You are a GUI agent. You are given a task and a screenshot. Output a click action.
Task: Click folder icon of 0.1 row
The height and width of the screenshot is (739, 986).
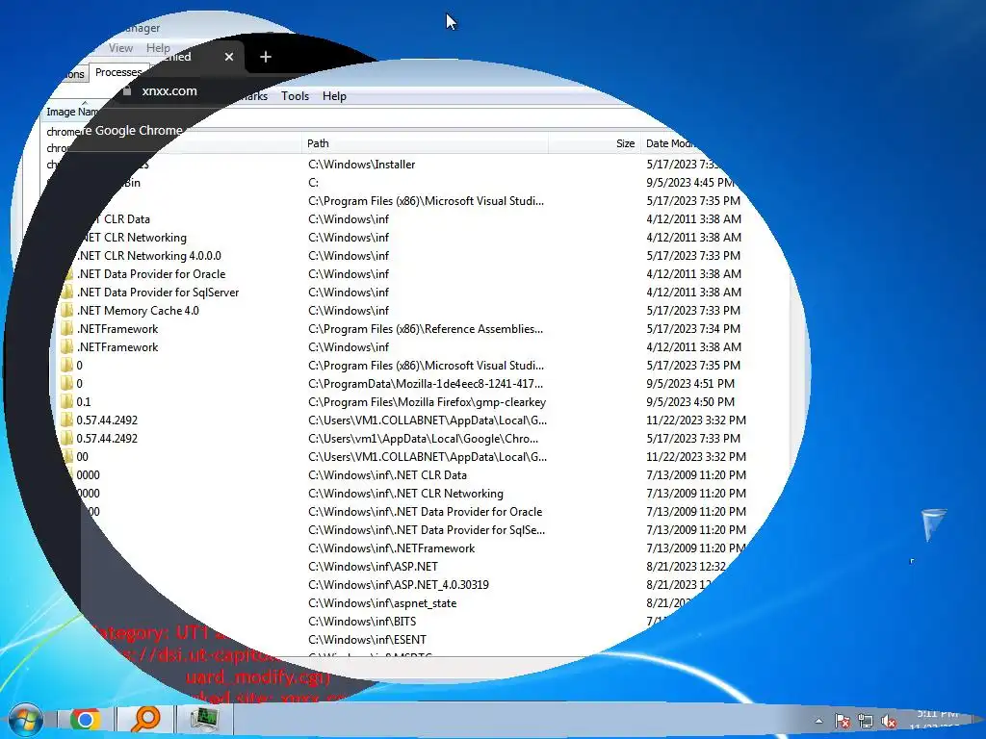[x=66, y=402]
